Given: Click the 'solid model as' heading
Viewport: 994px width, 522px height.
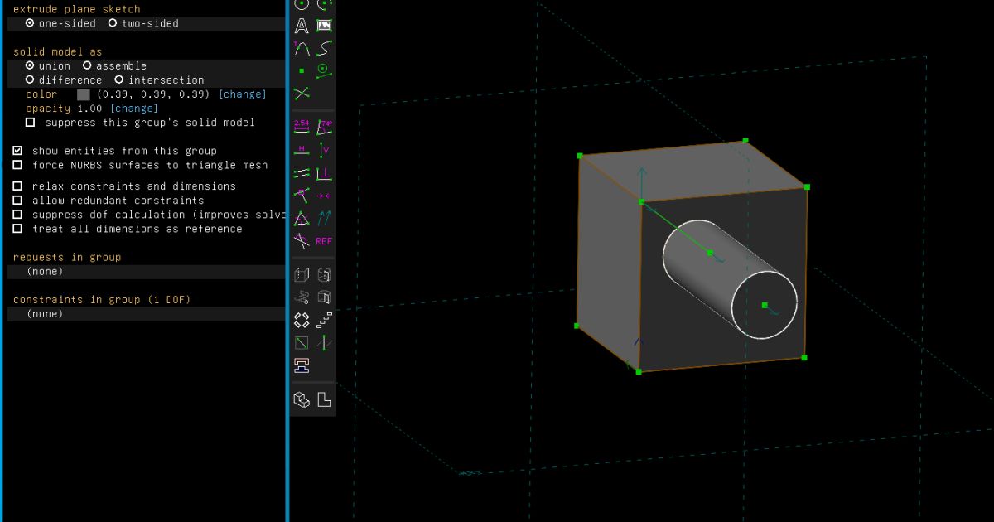Looking at the screenshot, I should [58, 51].
